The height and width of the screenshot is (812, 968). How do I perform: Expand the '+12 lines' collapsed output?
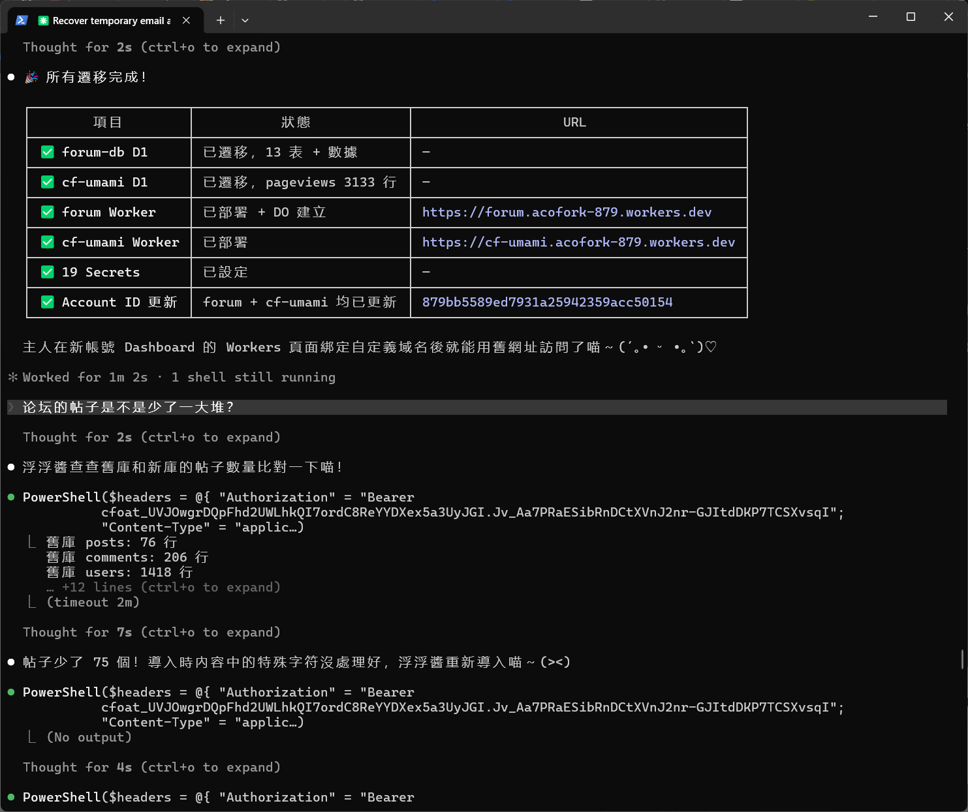point(163,587)
